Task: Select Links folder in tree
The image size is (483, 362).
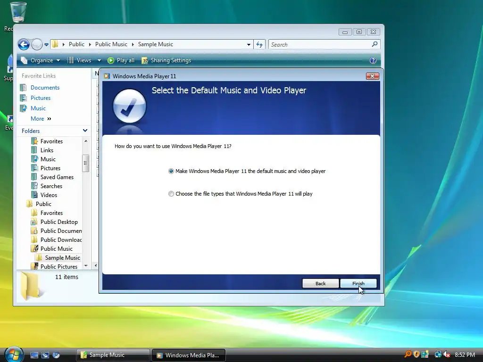Action: 47,150
